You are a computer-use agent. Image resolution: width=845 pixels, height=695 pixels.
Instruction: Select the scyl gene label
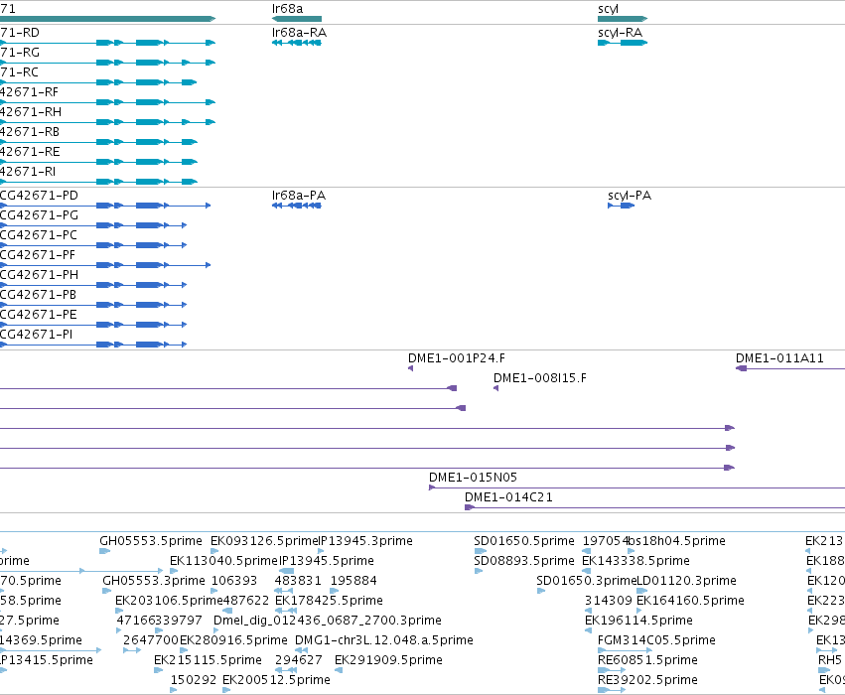click(608, 9)
